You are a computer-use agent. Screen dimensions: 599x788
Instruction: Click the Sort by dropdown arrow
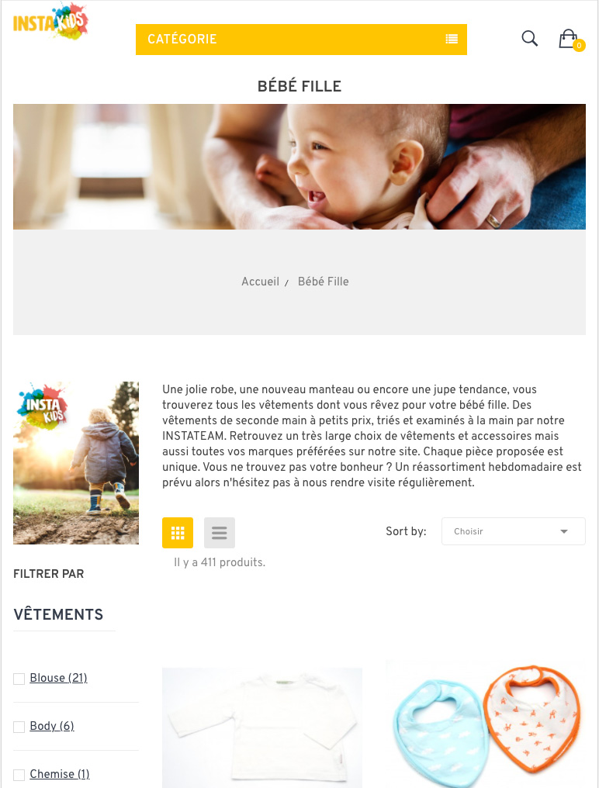(564, 532)
